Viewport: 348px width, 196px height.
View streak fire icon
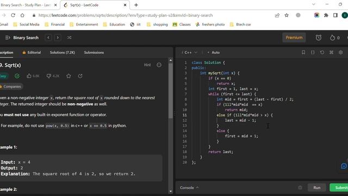point(332,38)
